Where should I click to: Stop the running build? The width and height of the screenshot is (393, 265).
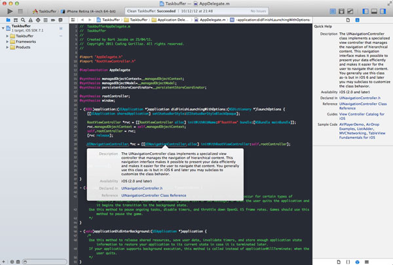click(x=20, y=11)
